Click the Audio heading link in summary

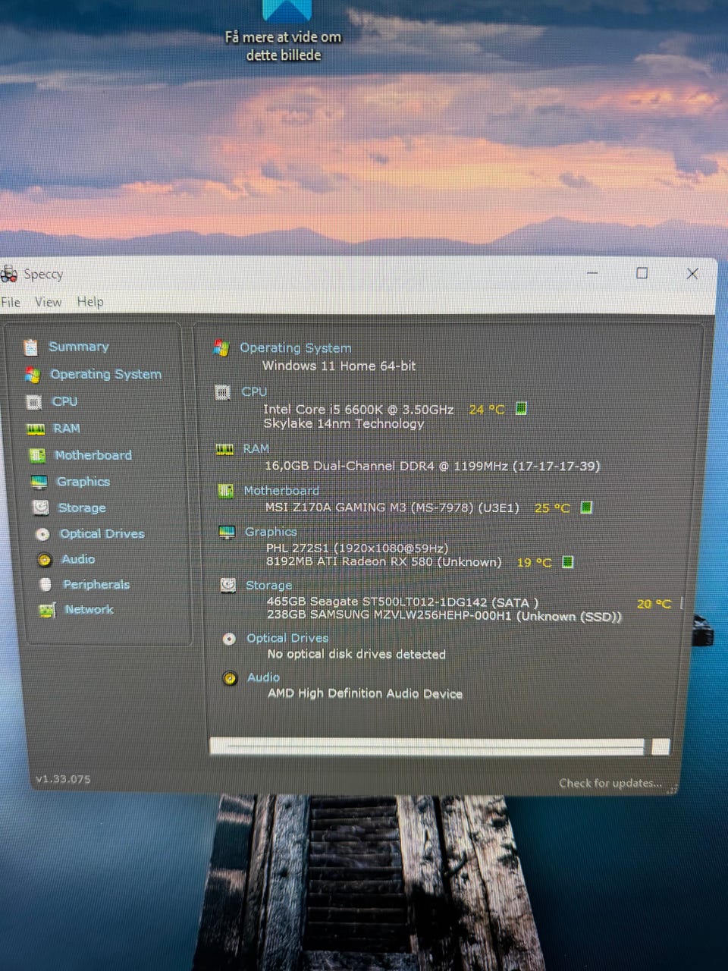(263, 677)
